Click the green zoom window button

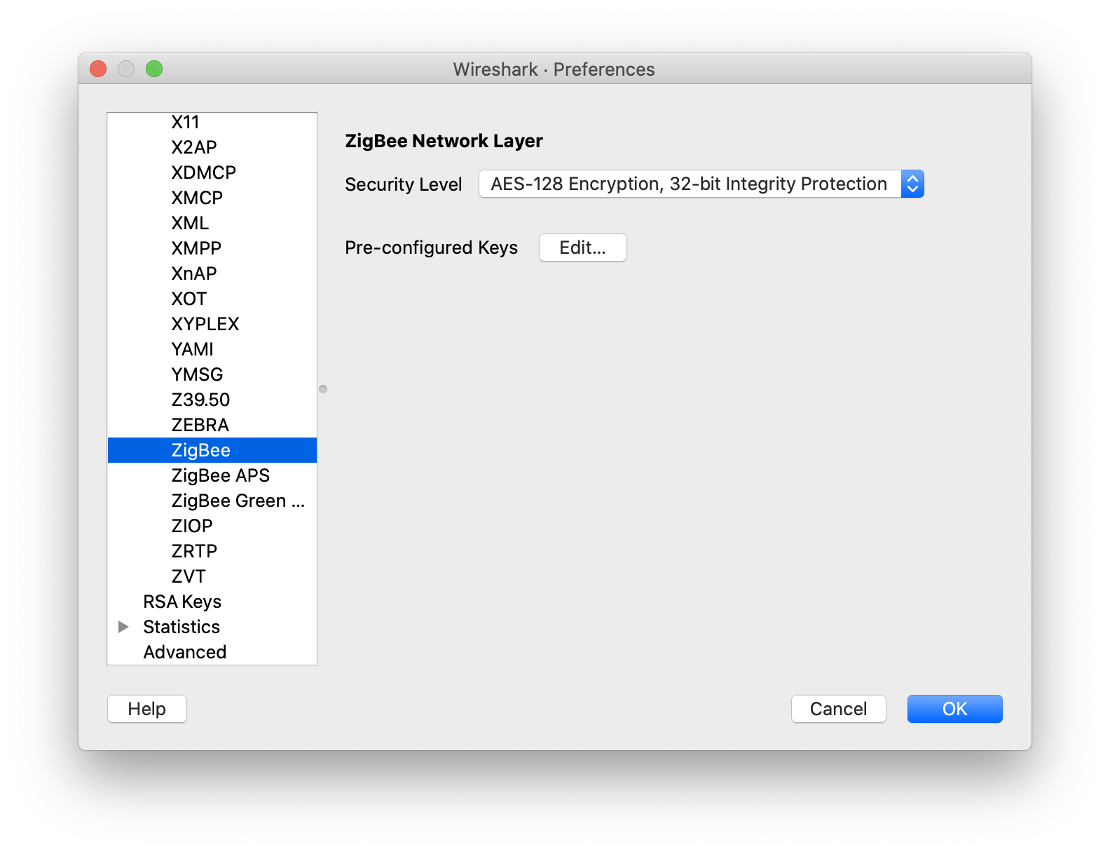tap(154, 69)
